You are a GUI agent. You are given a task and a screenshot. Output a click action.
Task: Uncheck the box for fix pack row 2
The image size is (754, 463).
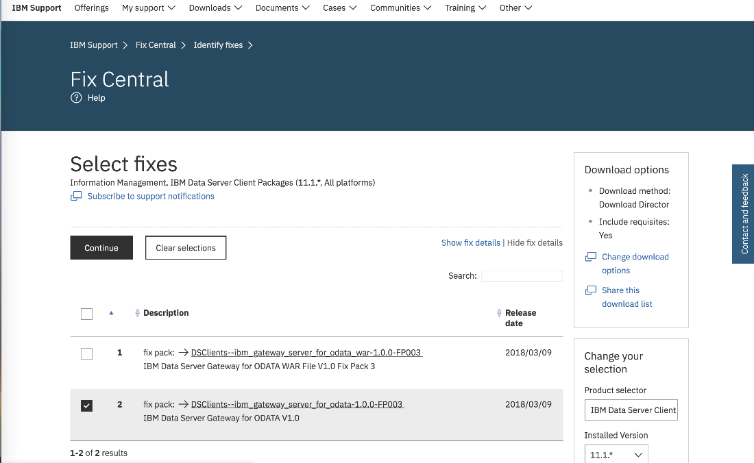86,406
